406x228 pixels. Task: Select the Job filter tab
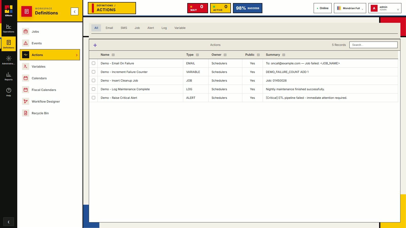137,28
